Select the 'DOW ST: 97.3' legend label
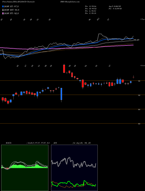 pos(11,6)
